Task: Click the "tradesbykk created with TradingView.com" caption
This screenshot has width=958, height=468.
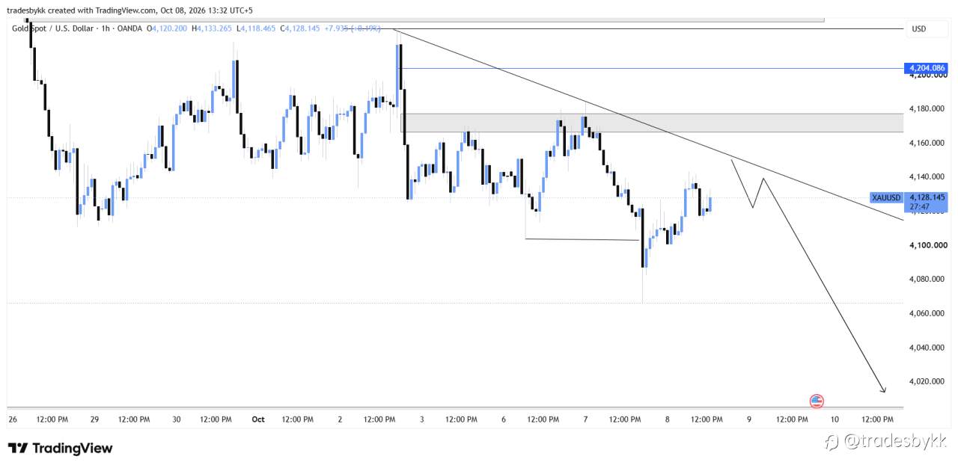Action: tap(81, 10)
